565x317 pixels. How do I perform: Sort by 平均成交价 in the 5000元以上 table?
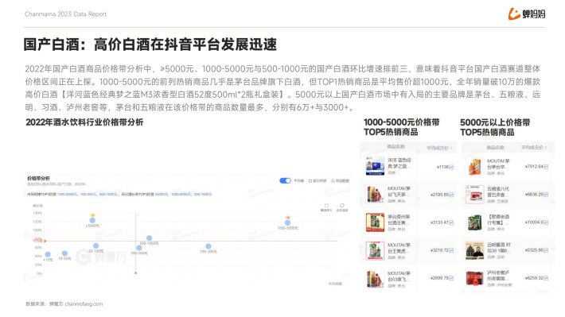pos(534,148)
